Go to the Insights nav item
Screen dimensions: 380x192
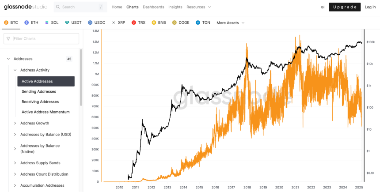[x=175, y=7]
